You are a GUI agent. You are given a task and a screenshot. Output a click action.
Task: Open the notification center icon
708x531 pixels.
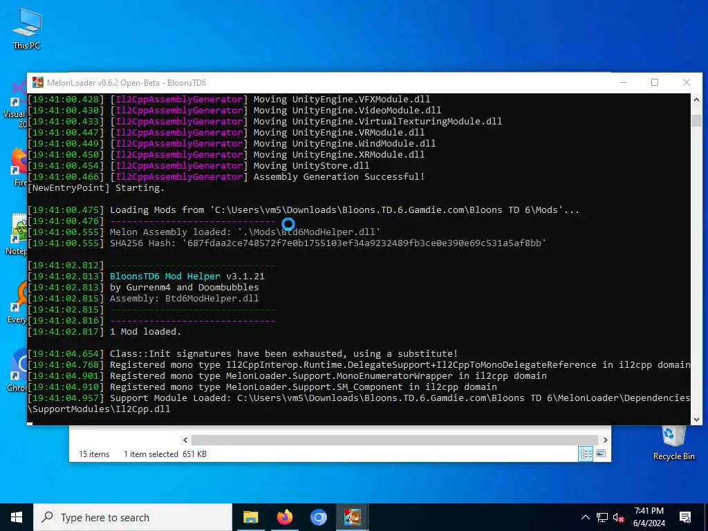[x=685, y=517]
